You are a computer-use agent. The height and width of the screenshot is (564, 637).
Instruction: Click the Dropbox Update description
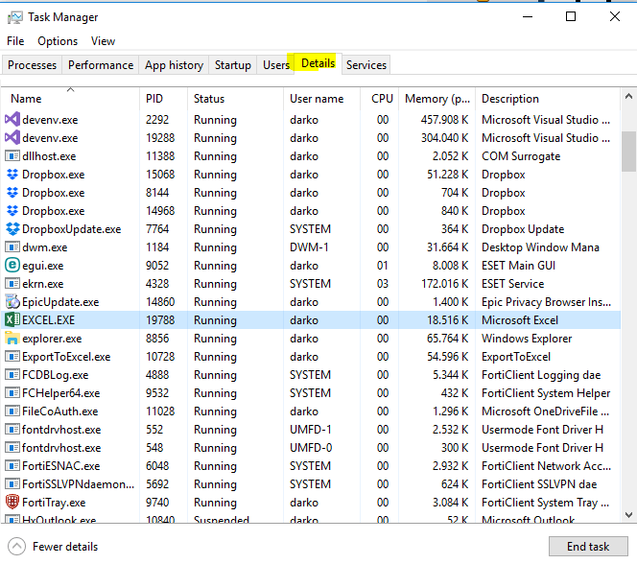pyautogui.click(x=523, y=229)
